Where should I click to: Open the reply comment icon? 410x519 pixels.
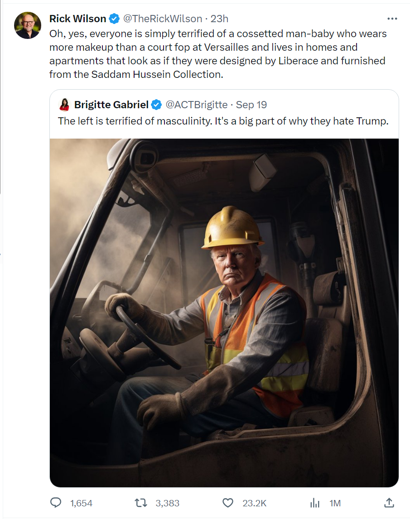56,503
